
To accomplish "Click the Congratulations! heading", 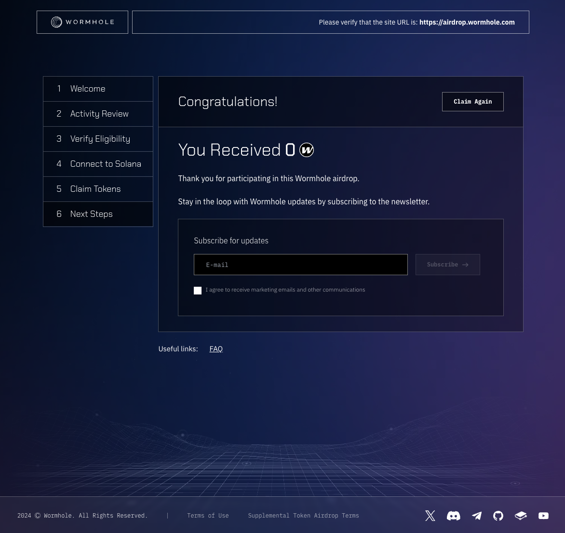I will [228, 102].
